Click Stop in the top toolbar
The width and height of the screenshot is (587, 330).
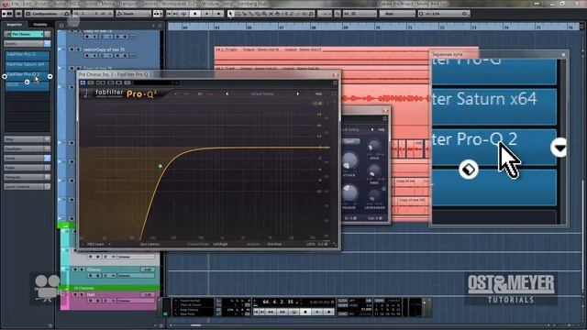coord(195,14)
